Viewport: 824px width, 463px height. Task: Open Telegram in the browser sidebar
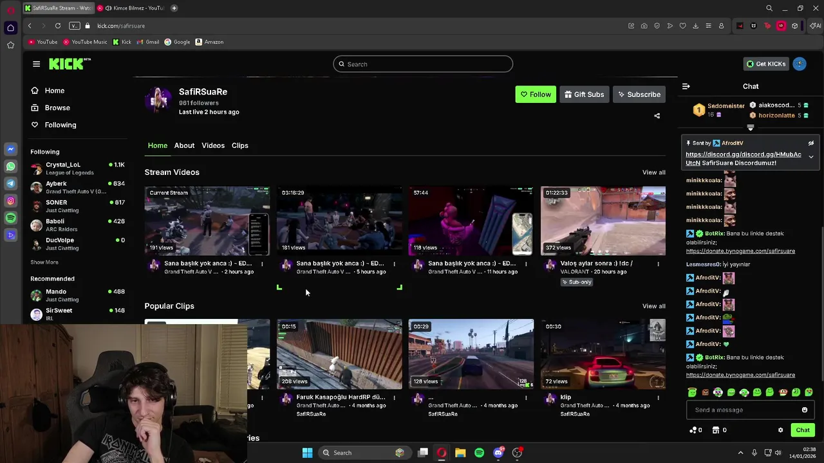[x=10, y=184]
